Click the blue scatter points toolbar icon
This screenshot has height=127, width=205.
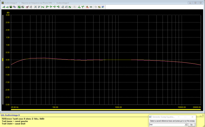103,7
